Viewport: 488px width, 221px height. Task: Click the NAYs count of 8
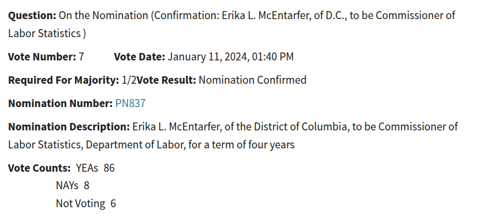(86, 185)
